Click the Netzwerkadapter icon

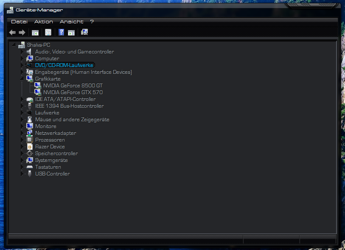[29, 133]
